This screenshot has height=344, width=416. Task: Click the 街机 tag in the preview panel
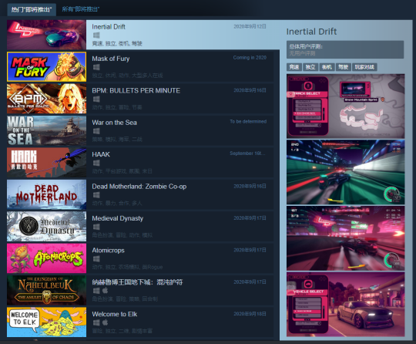pyautogui.click(x=327, y=67)
